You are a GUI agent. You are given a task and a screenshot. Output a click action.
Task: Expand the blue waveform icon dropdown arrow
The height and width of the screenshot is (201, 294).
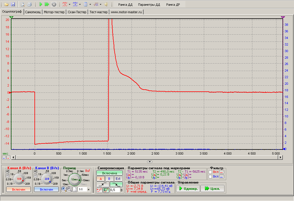point(80,4)
